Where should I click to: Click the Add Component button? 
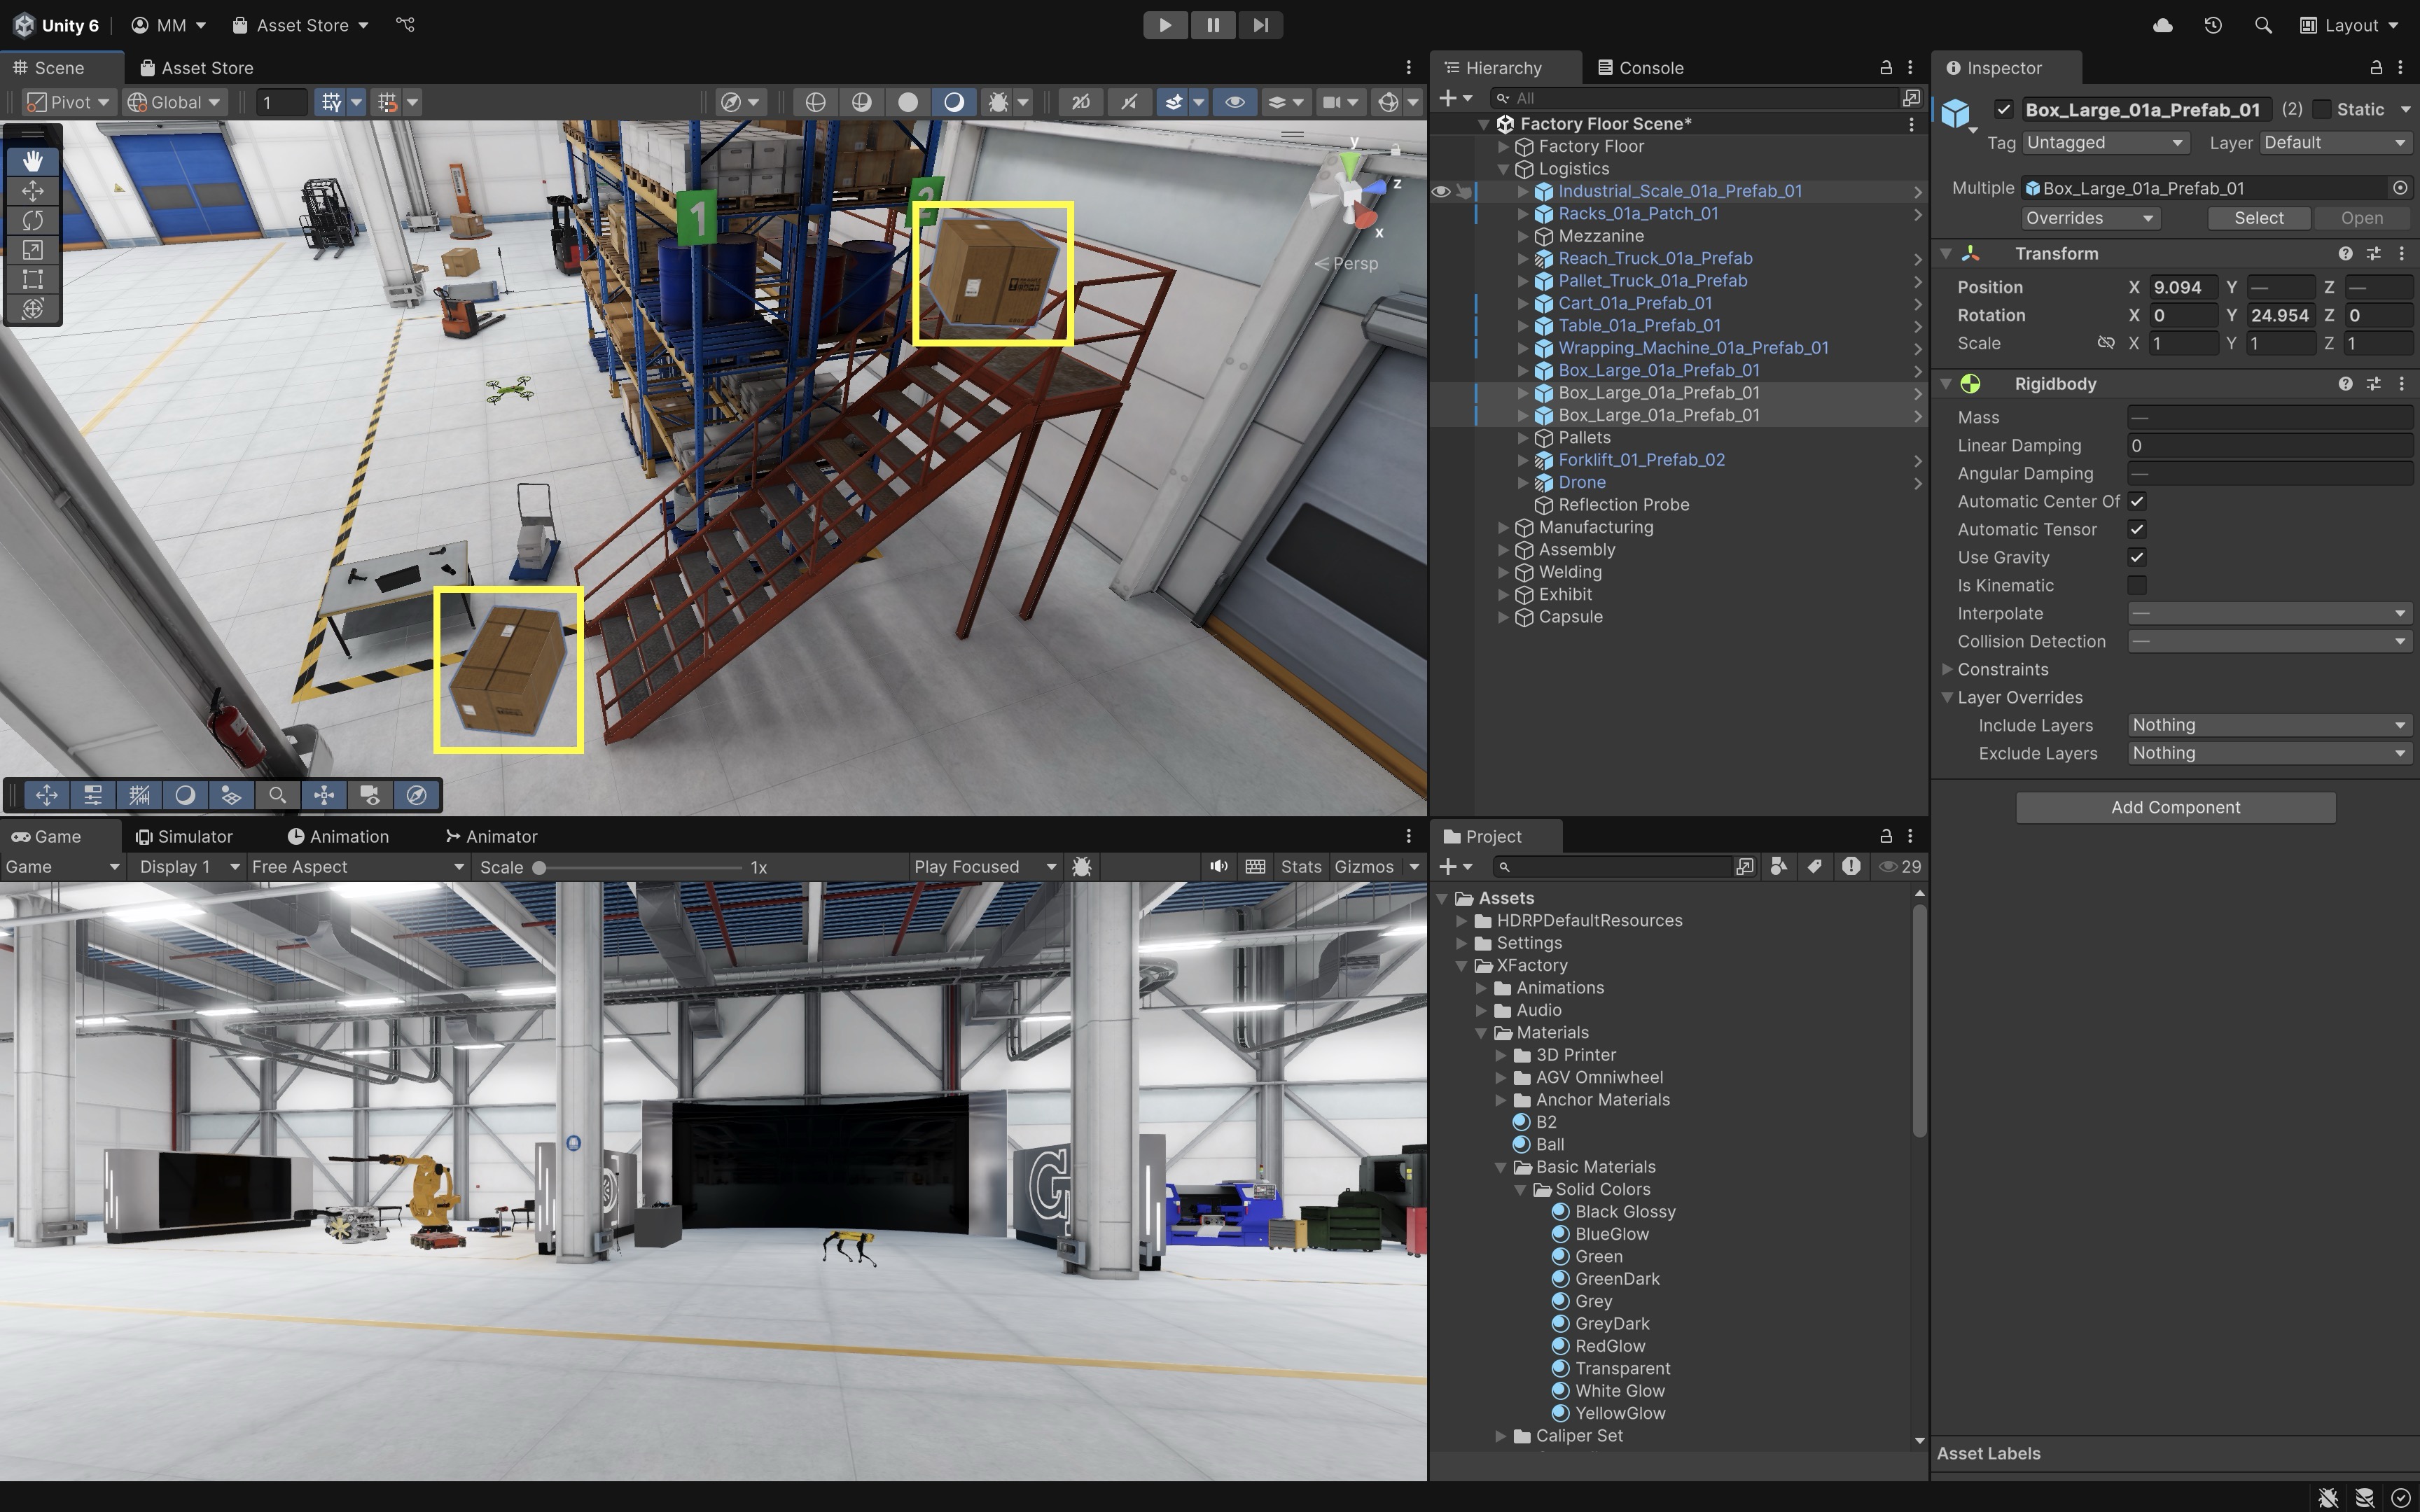[2175, 807]
